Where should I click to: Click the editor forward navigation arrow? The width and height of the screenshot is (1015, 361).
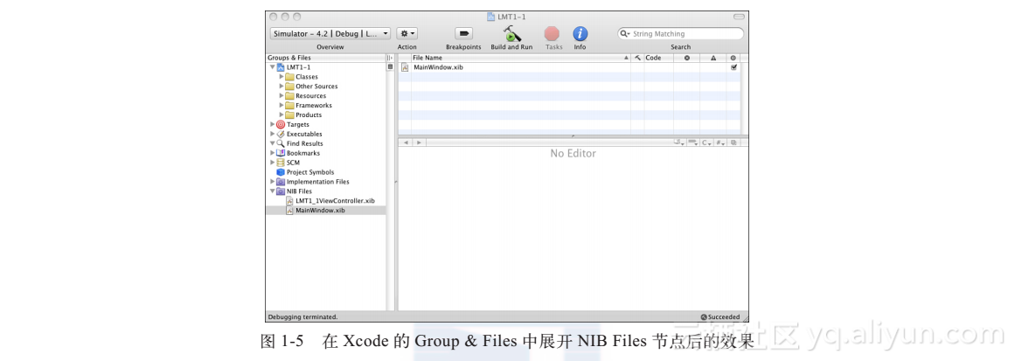(419, 142)
